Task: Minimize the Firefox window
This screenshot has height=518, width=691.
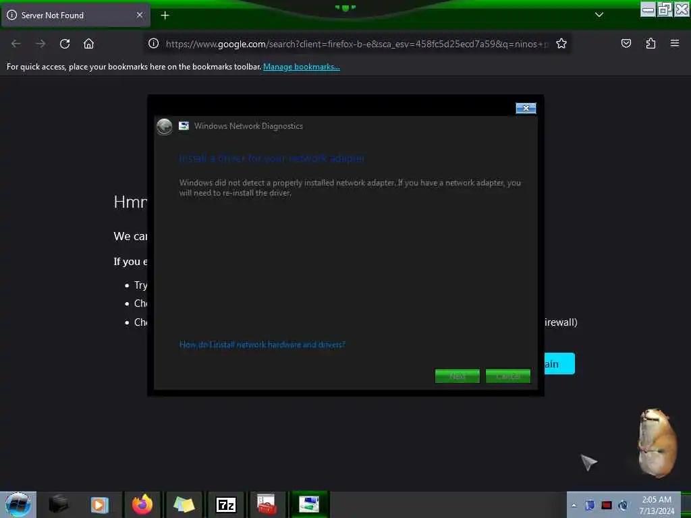Action: coord(648,9)
